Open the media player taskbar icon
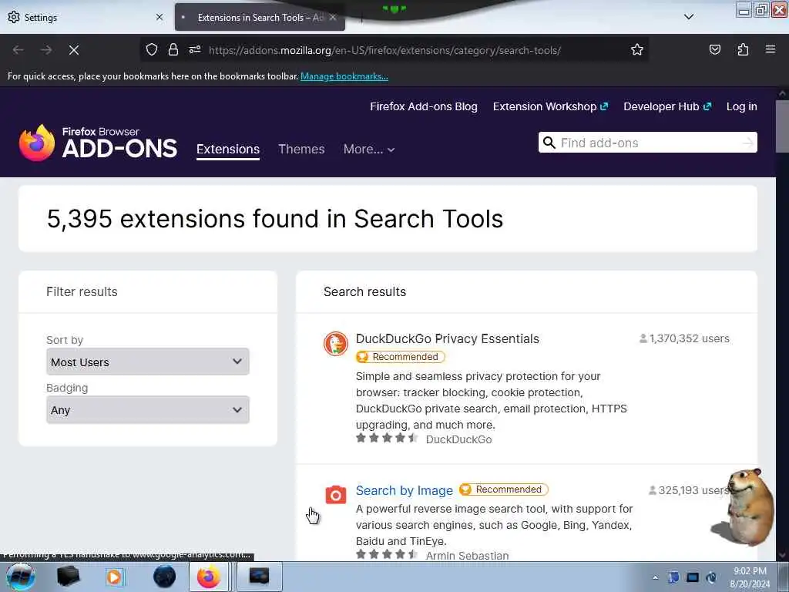This screenshot has width=789, height=592. (114, 577)
